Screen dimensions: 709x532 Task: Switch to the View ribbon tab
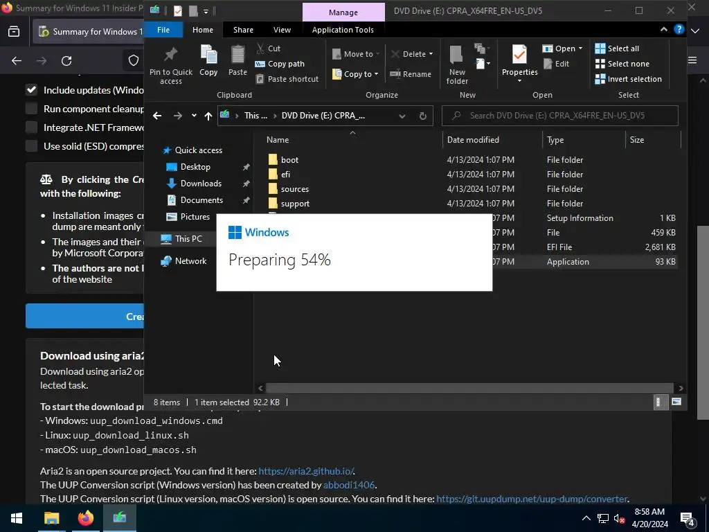282,30
